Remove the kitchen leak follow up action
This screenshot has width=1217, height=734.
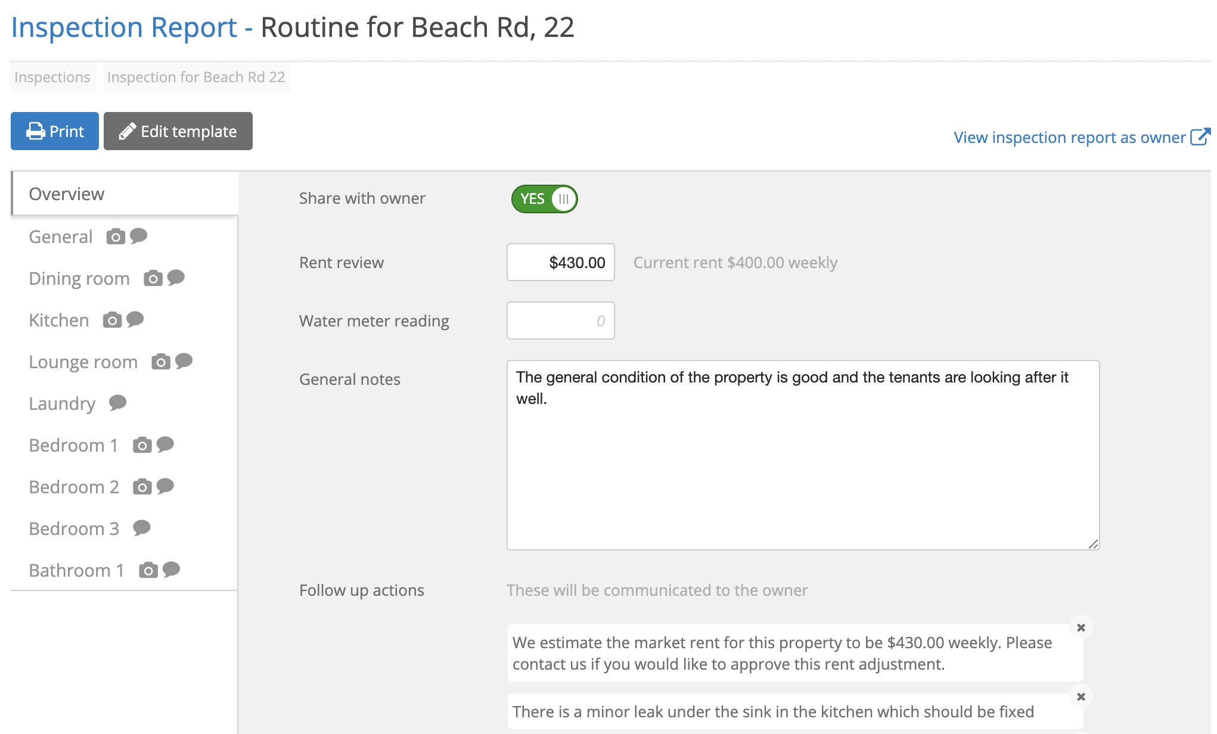[1081, 696]
